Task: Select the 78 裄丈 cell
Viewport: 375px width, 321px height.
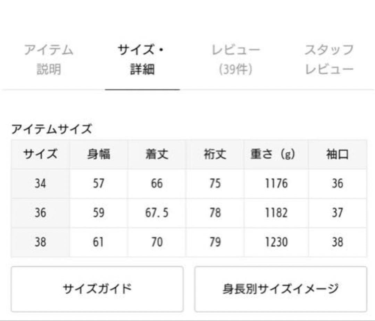Action: pos(215,213)
